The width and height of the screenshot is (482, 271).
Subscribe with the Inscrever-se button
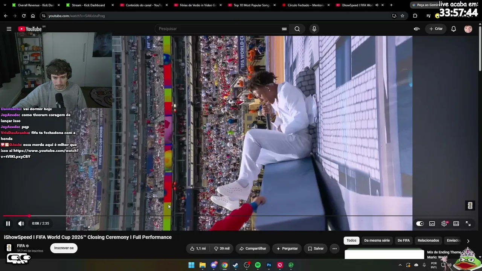coord(64,248)
